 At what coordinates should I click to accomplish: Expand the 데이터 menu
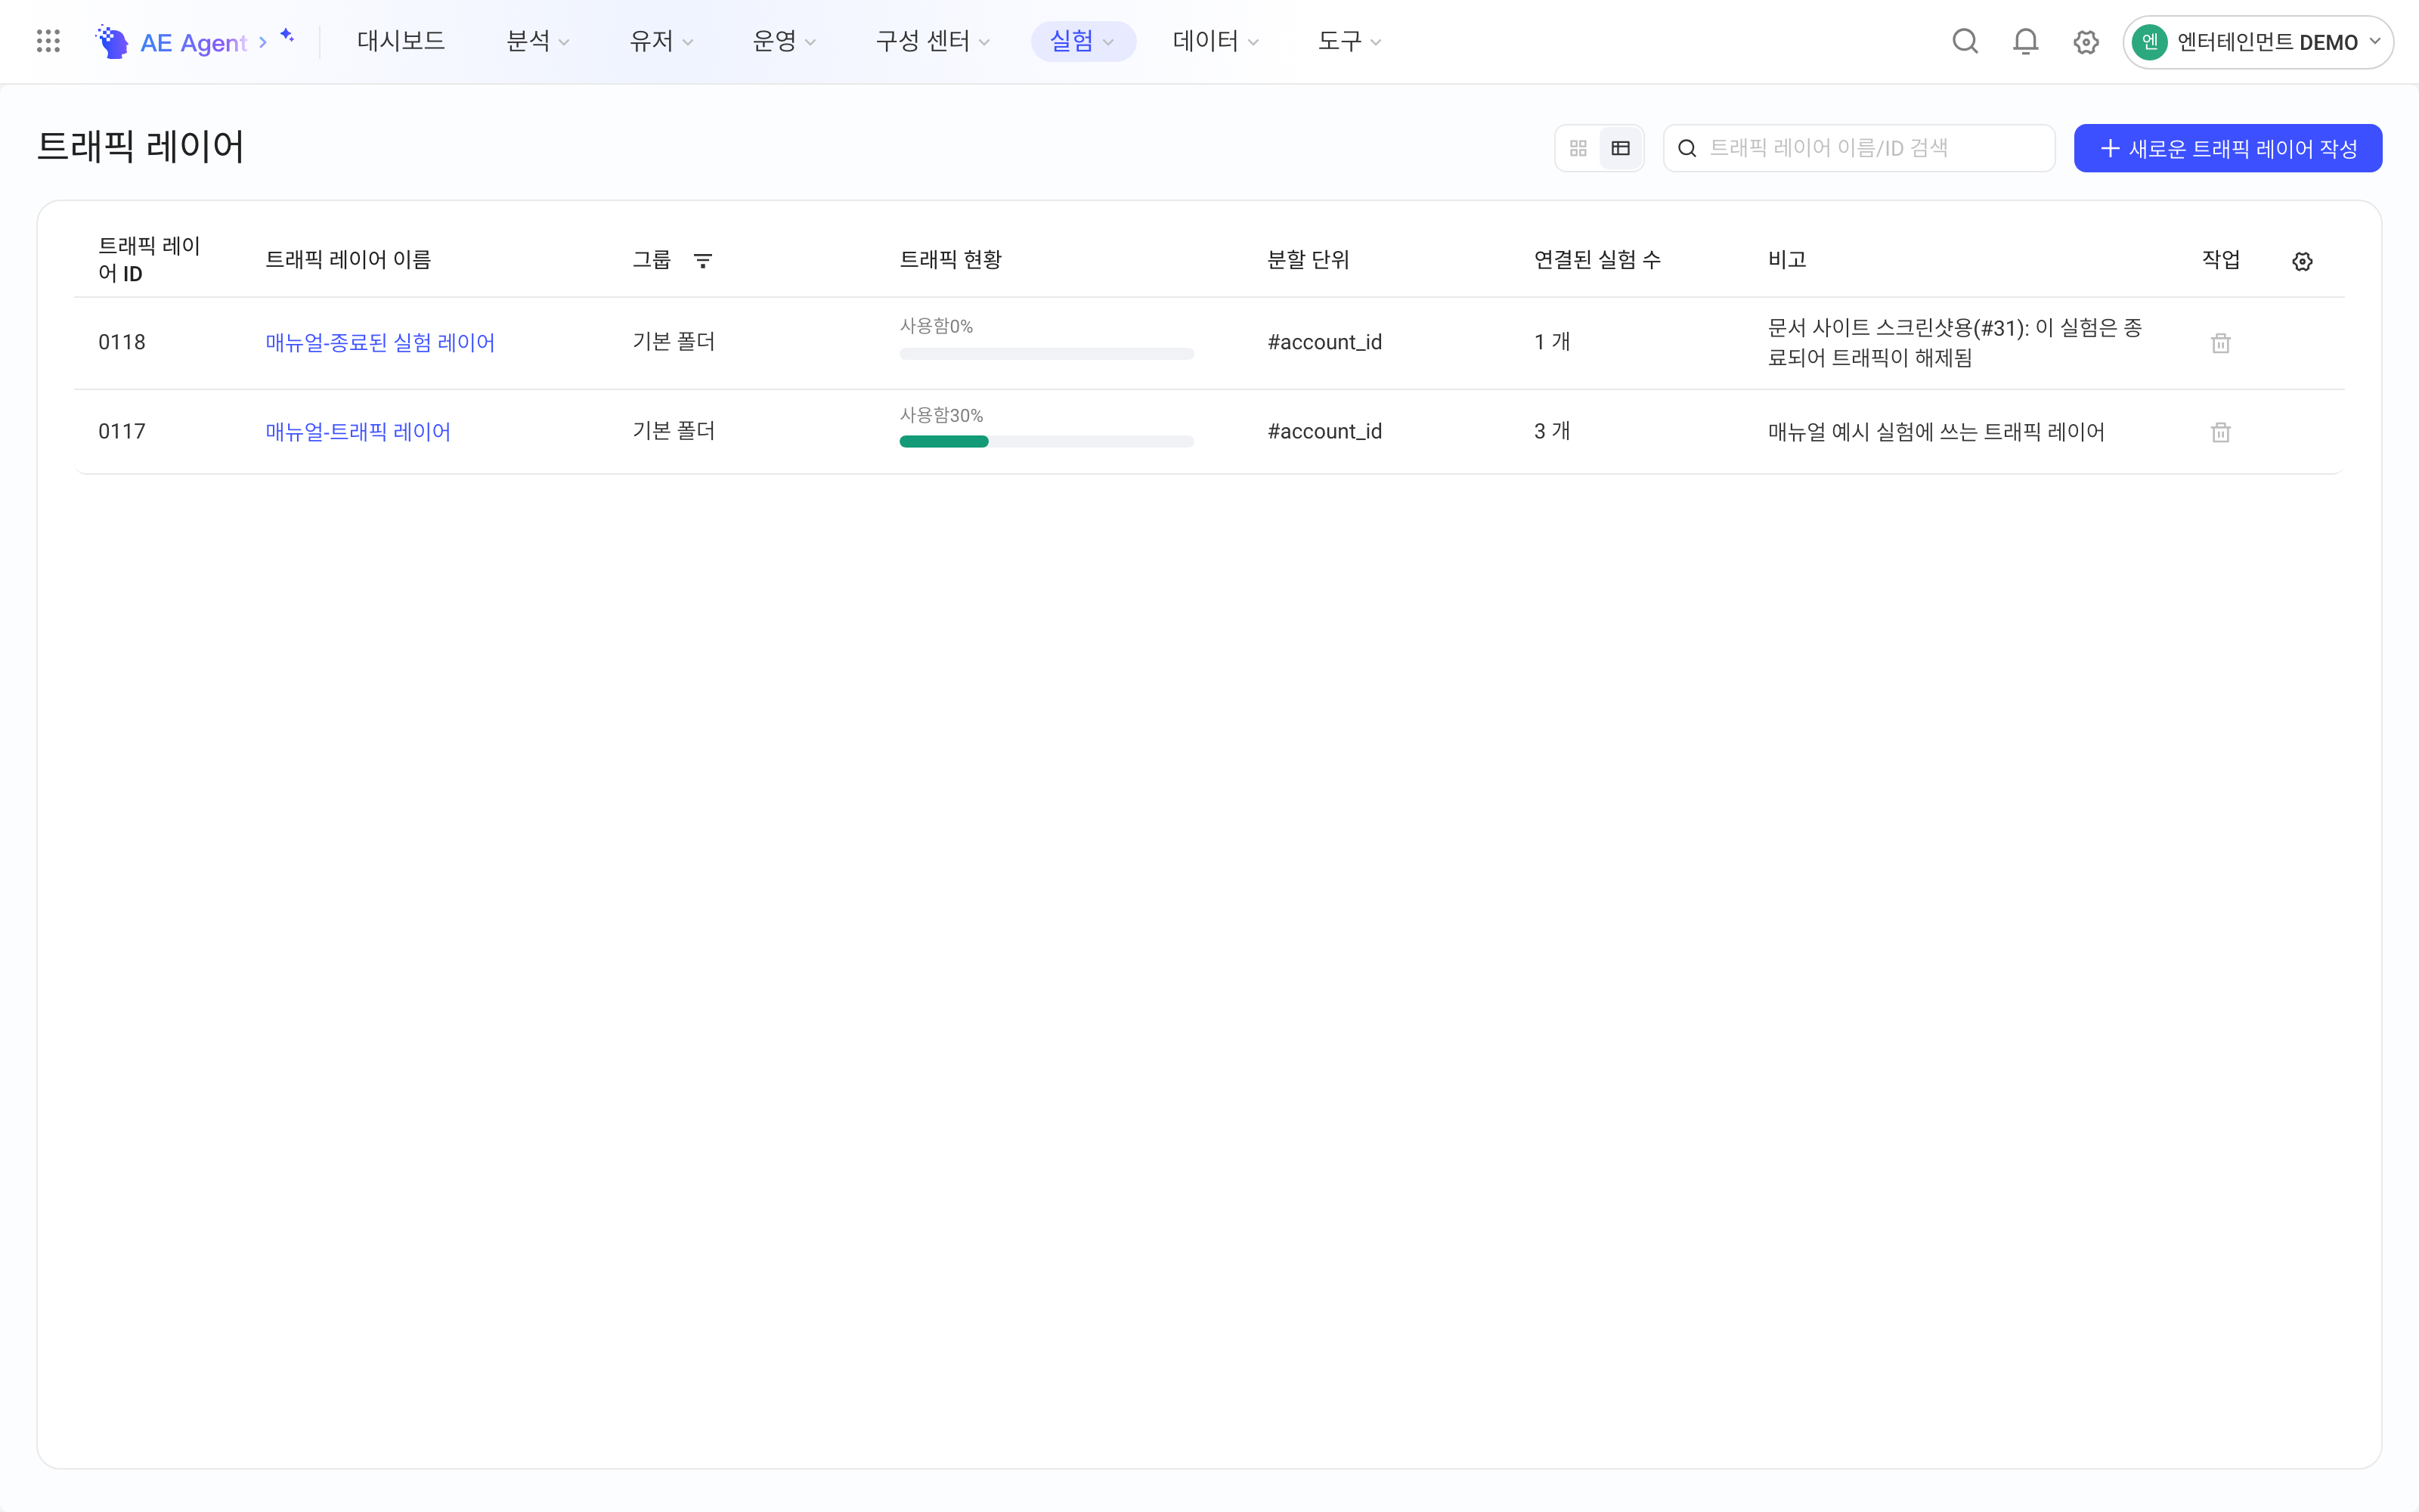click(1216, 41)
